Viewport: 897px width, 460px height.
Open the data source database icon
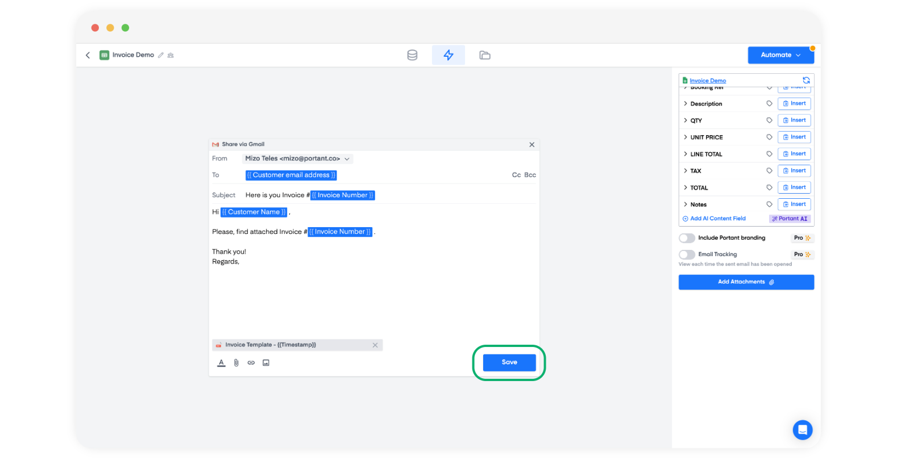[x=412, y=55]
